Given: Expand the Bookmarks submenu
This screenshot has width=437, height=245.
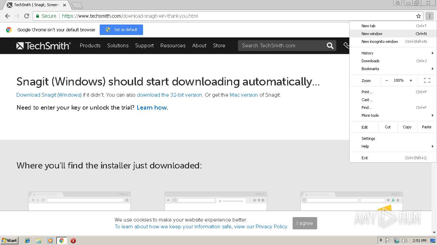Looking at the screenshot, I should point(393,69).
